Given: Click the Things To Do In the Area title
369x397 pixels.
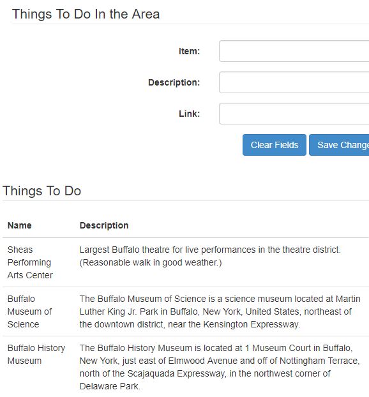Looking at the screenshot, I should click(86, 14).
